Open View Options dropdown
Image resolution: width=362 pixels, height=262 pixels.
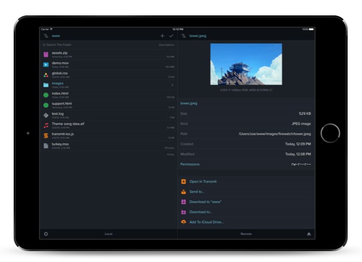[x=166, y=45]
